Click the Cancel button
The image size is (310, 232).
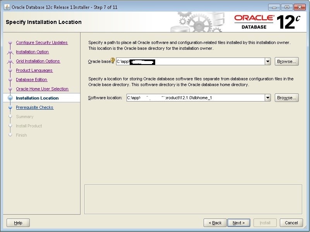pyautogui.click(x=291, y=223)
